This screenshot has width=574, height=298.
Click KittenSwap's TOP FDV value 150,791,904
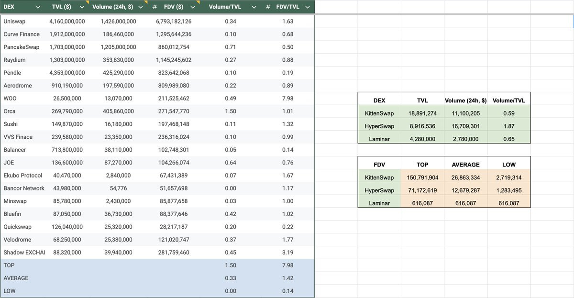422,177
